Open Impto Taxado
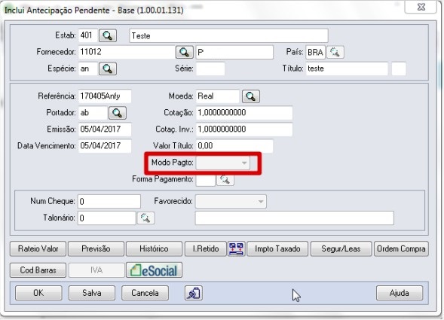Screen dimensions: 444x320 pyautogui.click(x=277, y=249)
